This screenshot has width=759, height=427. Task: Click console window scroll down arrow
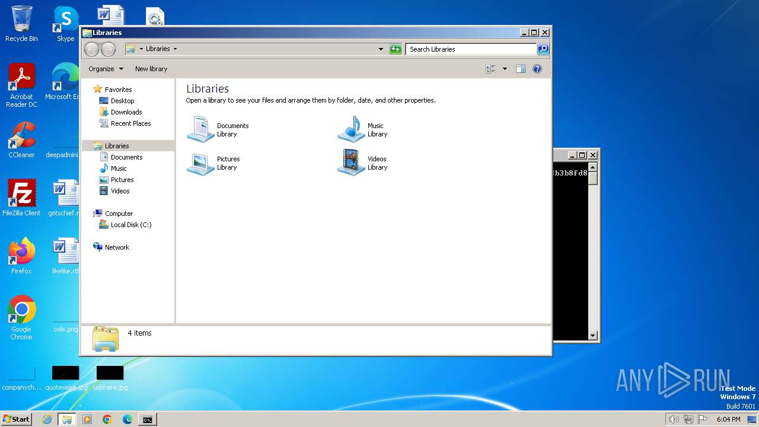(x=592, y=336)
